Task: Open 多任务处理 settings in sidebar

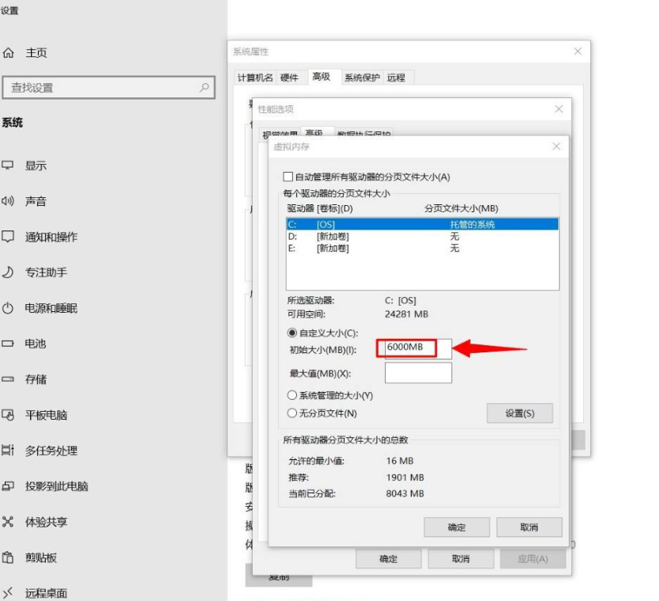Action: (x=51, y=451)
